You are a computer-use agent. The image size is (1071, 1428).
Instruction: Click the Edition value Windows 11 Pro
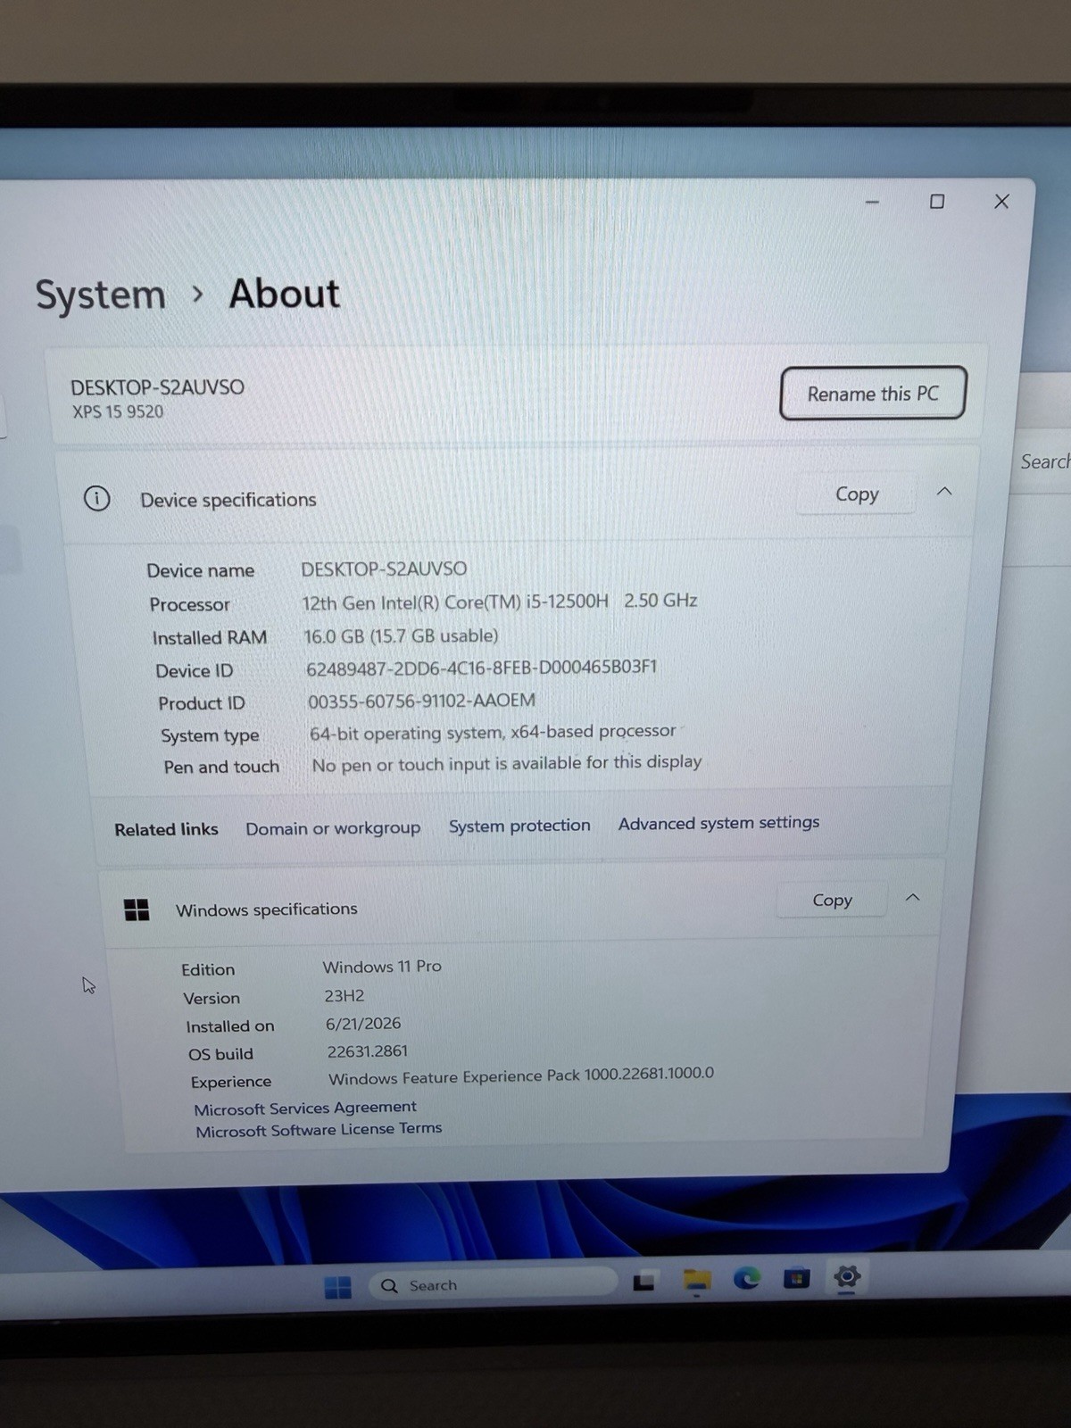pyautogui.click(x=382, y=967)
